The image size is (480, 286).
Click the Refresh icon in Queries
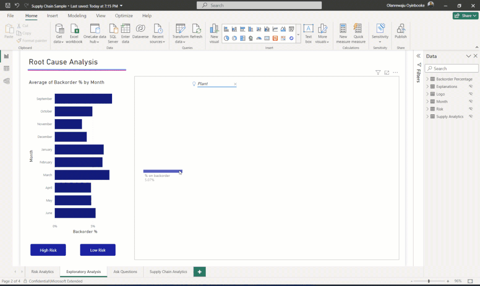196,32
